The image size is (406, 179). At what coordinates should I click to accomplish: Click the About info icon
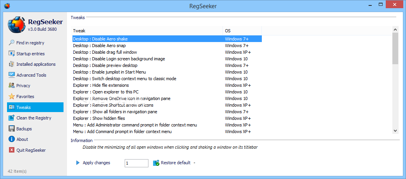(x=12, y=139)
